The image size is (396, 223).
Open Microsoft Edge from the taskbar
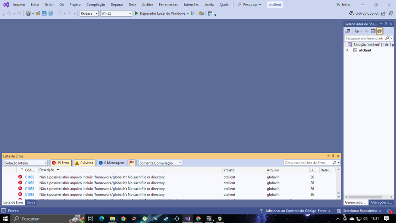[101, 219]
